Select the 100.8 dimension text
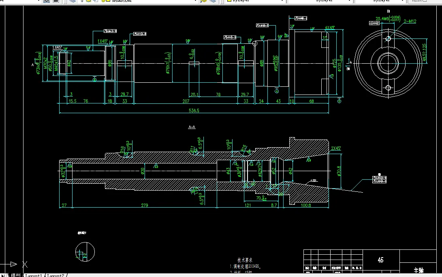The width and height of the screenshot is (442, 277). point(306,205)
